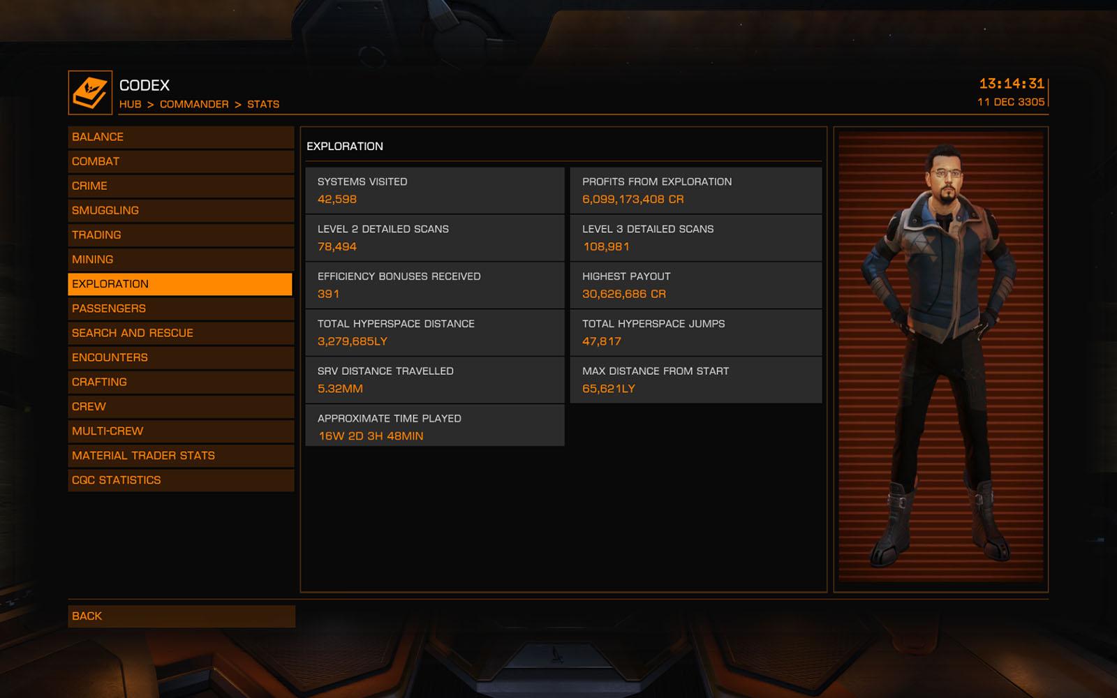Select Multi-Crew stats entry
Viewport: 1117px width, 698px height.
click(181, 431)
